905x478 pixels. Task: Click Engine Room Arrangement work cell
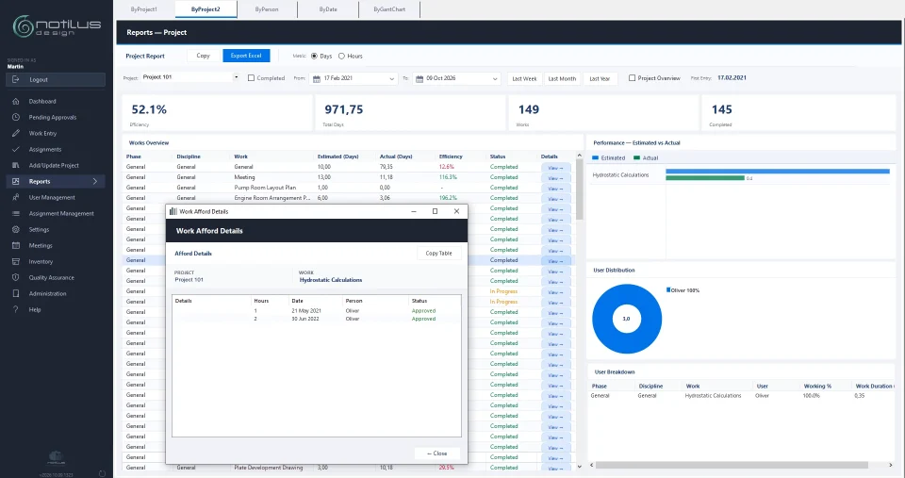click(x=271, y=198)
